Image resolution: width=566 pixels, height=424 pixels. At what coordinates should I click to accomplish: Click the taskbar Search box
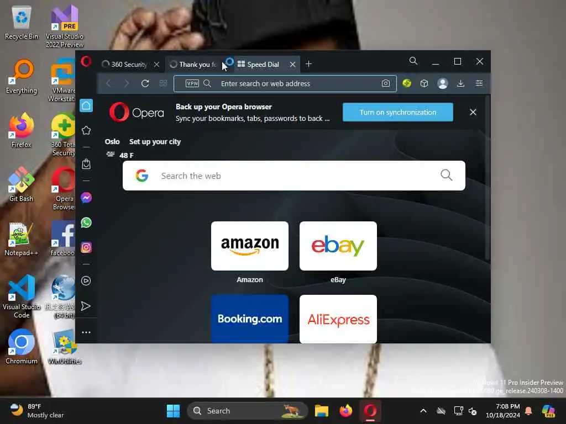point(247,411)
